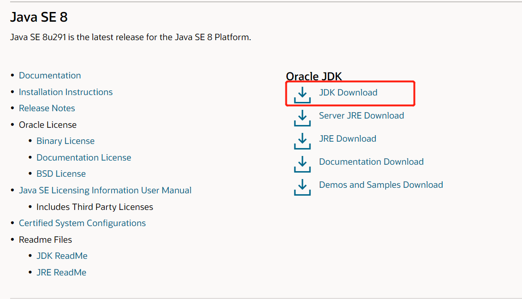
Task: Click the JDK Download arrow icon
Action: pos(302,95)
